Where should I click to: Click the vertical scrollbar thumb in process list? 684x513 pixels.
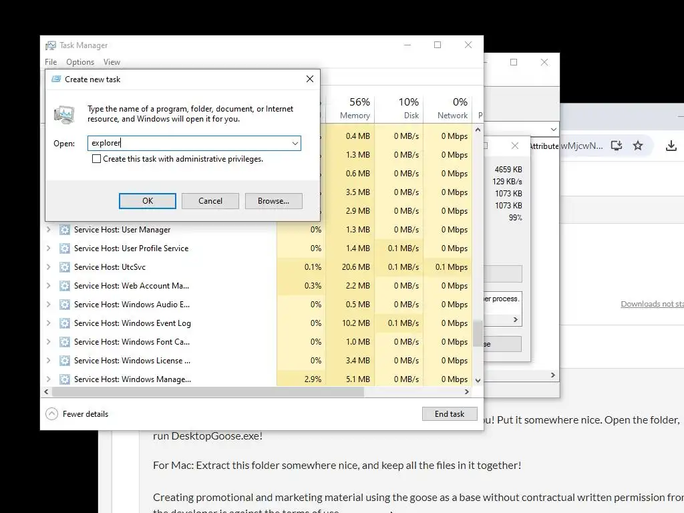tap(478, 333)
